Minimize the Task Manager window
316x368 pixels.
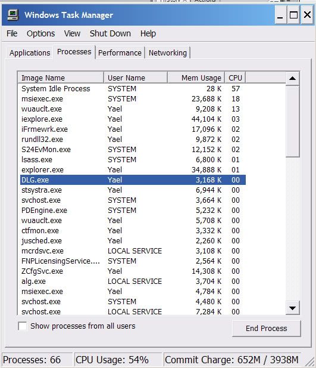pos(280,16)
